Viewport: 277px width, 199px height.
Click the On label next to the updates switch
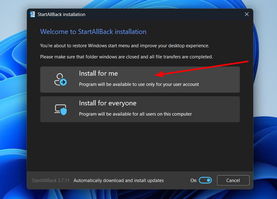coord(193,180)
